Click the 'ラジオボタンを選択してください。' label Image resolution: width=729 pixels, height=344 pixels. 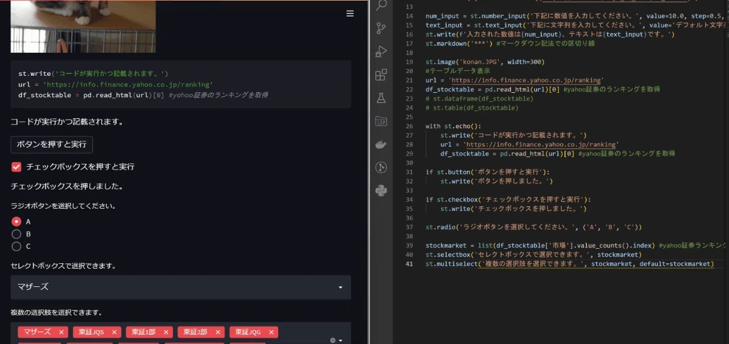click(x=64, y=206)
